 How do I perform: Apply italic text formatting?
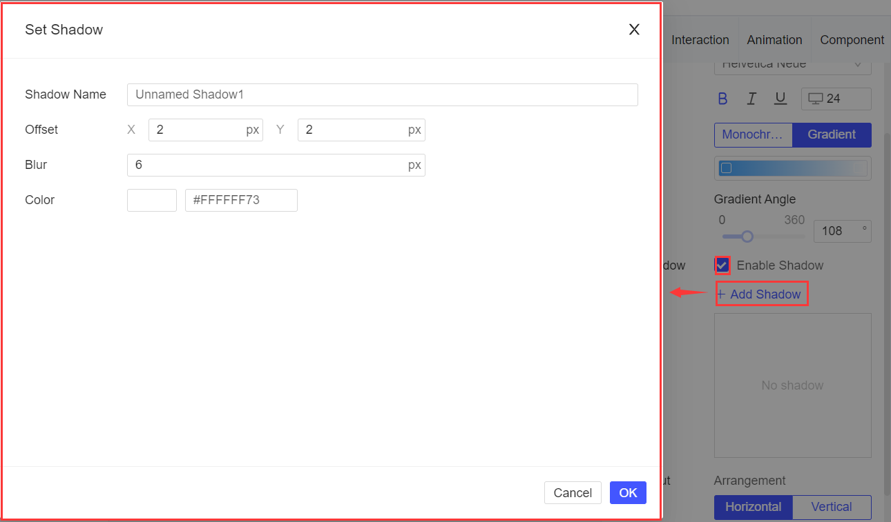click(751, 99)
